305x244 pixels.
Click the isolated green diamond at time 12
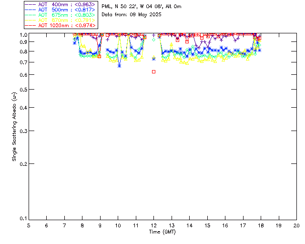click(x=153, y=40)
